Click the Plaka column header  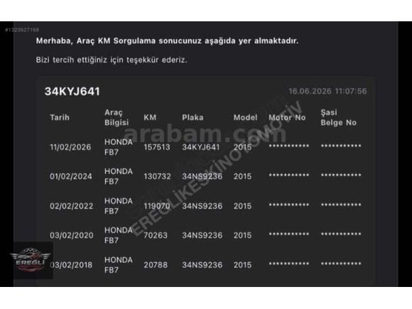tap(193, 117)
